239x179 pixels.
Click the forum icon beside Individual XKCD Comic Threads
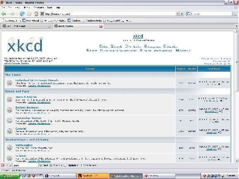pos(10,83)
